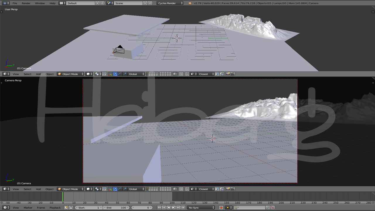Screen dimensions: 375x211
Task: Toggle lock camera to layers in top viewport
Action: click(x=175, y=74)
